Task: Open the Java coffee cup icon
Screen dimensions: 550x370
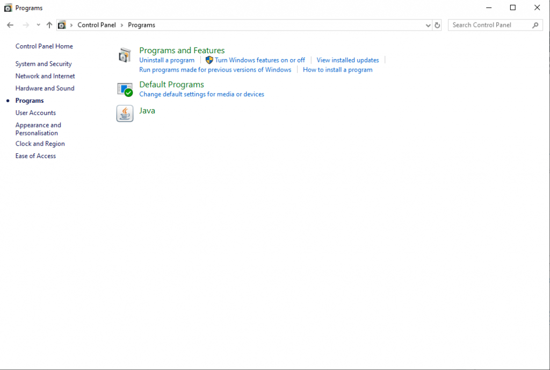Action: [x=125, y=113]
